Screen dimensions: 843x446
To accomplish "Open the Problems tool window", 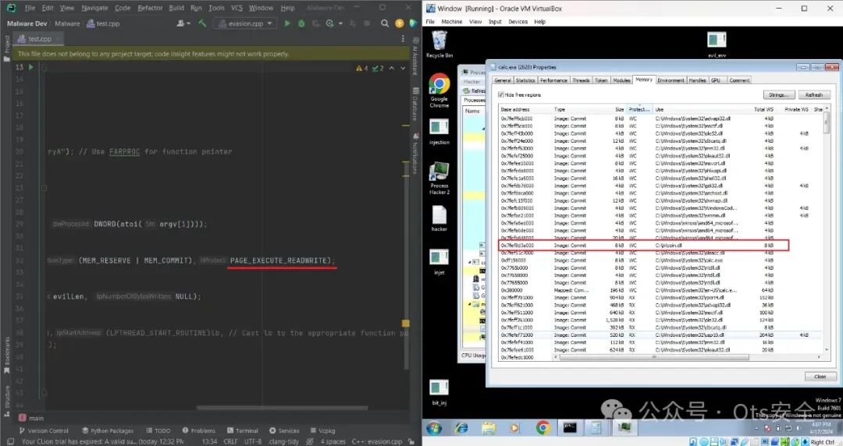I will pos(198,430).
